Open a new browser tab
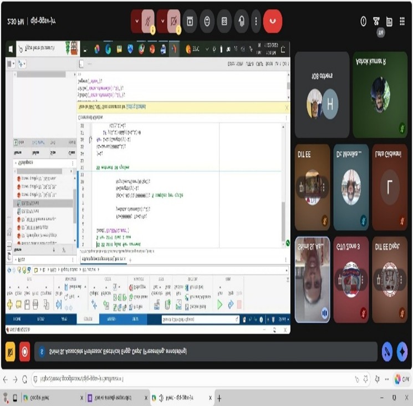This screenshot has height=406, width=413. tap(220, 398)
